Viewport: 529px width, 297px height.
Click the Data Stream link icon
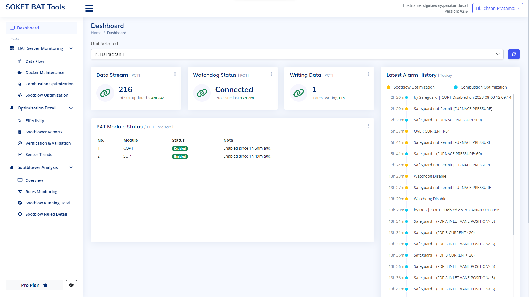click(x=105, y=93)
